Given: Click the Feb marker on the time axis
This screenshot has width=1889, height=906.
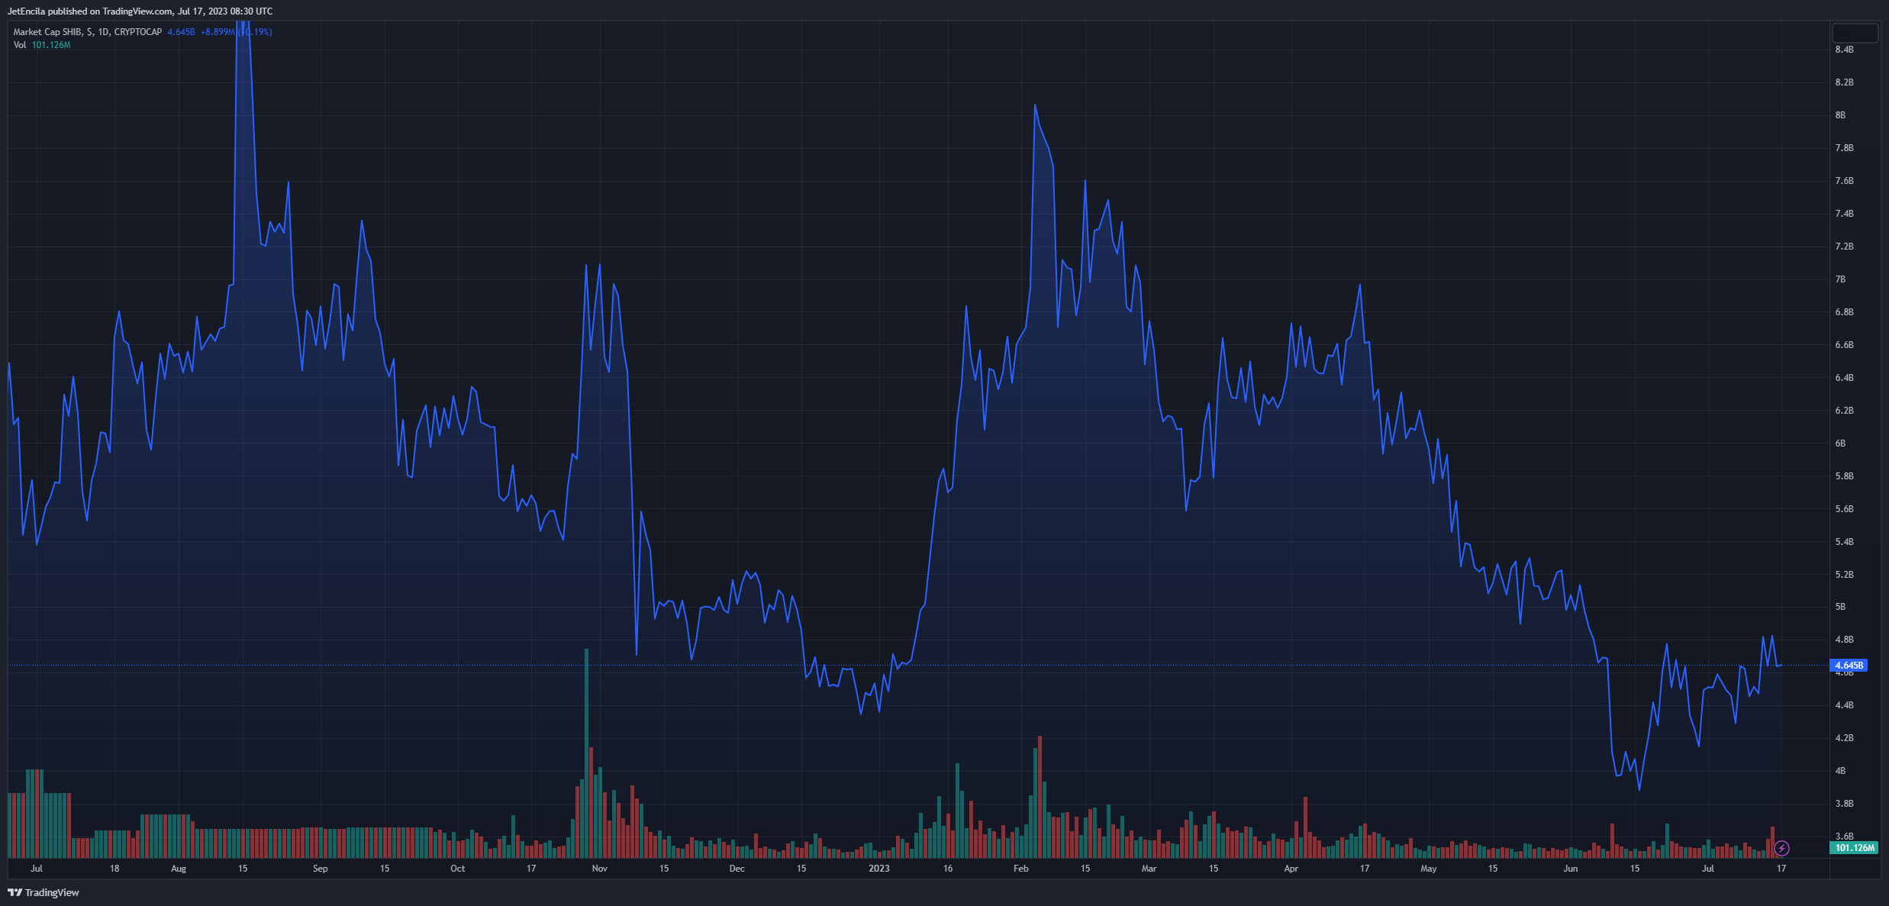Looking at the screenshot, I should (x=1020, y=869).
